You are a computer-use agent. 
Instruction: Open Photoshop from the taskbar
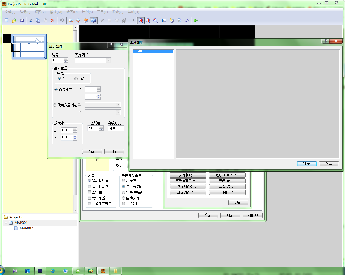[x=40, y=271]
